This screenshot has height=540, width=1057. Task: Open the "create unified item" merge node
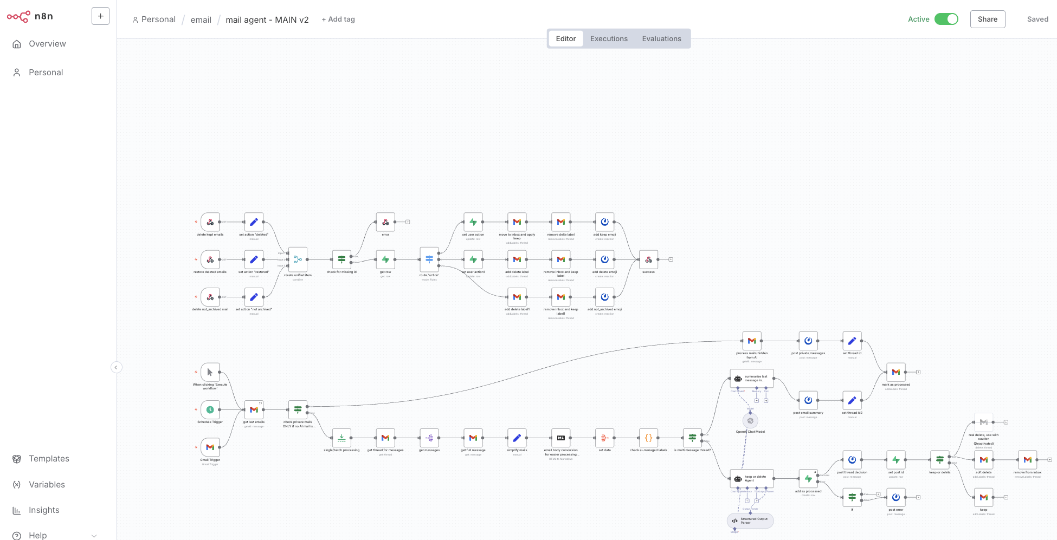pos(298,259)
